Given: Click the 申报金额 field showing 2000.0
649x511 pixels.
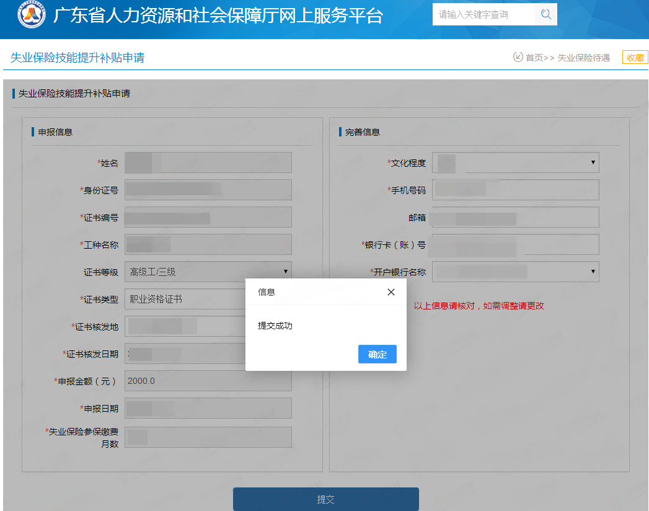Looking at the screenshot, I should point(208,381).
